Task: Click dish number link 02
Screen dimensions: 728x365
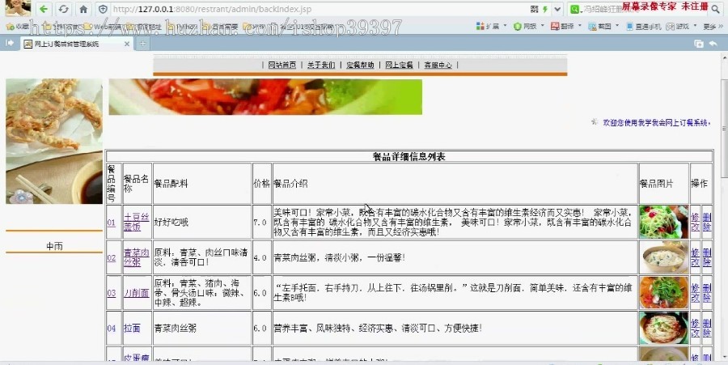Action: point(112,257)
